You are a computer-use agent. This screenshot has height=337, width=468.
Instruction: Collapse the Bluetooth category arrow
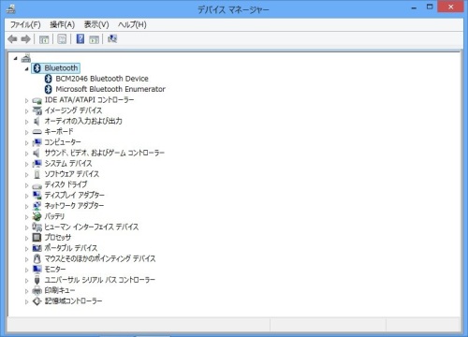[x=27, y=68]
